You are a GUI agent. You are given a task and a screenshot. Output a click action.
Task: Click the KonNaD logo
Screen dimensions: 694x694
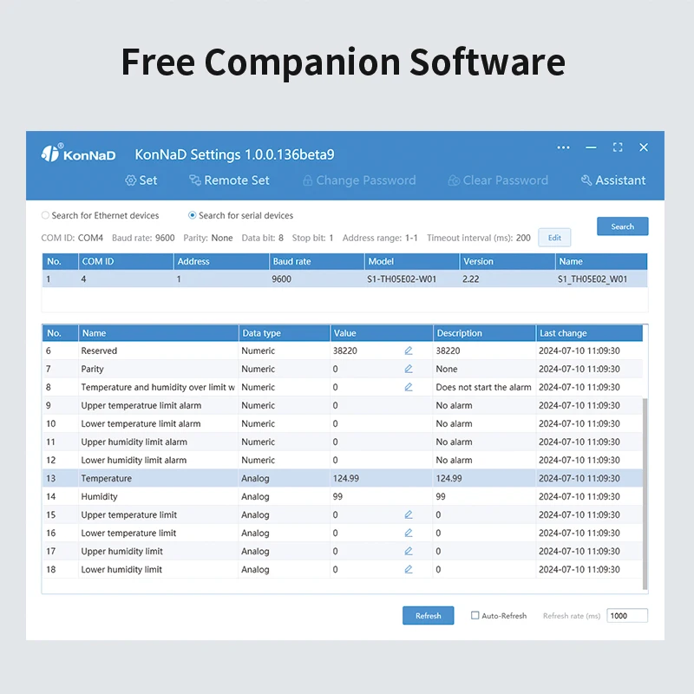78,154
